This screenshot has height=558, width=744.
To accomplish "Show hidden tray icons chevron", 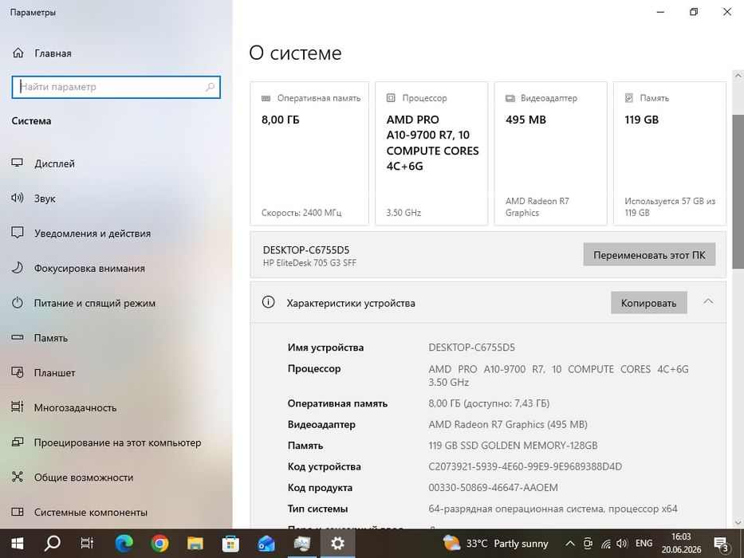I will 570,544.
